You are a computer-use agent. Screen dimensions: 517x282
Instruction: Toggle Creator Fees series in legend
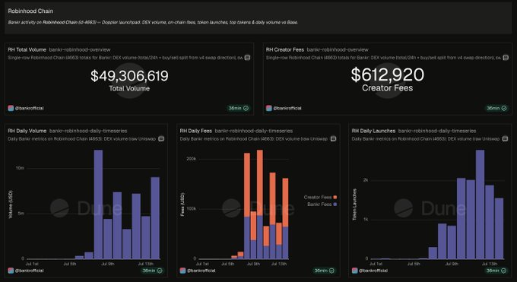320,197
